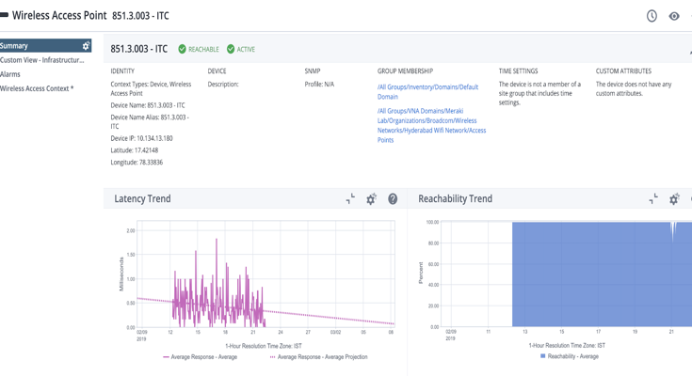Select the Summary menu item
Image resolution: width=692 pixels, height=376 pixels.
(x=28, y=46)
